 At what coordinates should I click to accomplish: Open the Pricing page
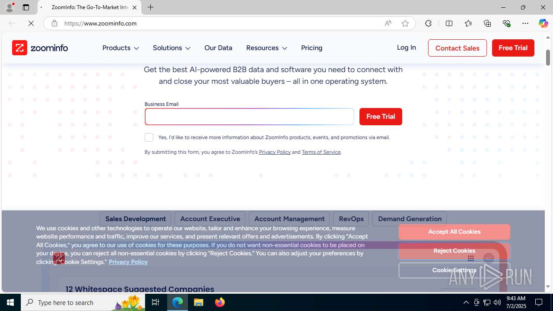311,48
